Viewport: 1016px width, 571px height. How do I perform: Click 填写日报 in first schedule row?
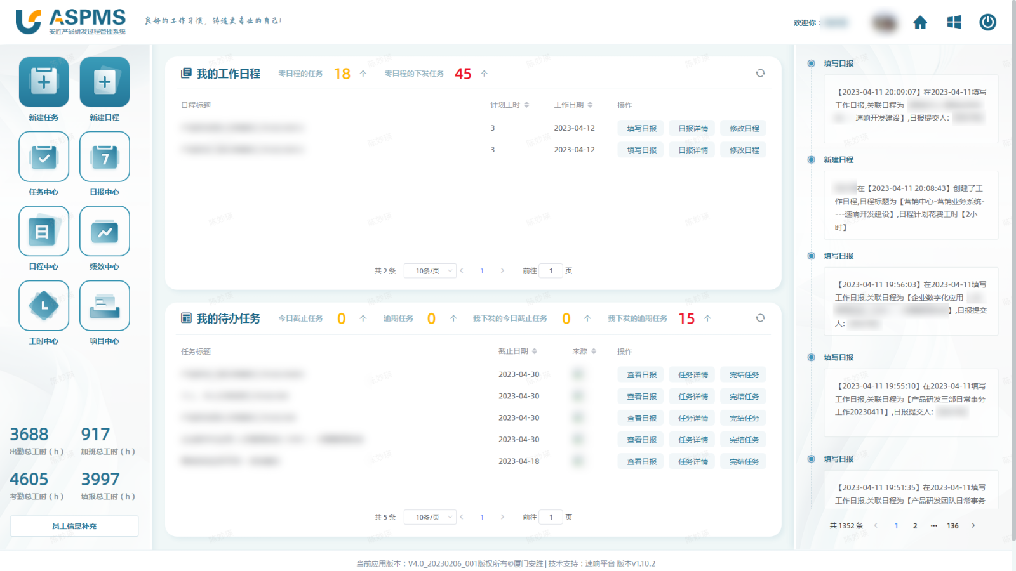coord(641,129)
